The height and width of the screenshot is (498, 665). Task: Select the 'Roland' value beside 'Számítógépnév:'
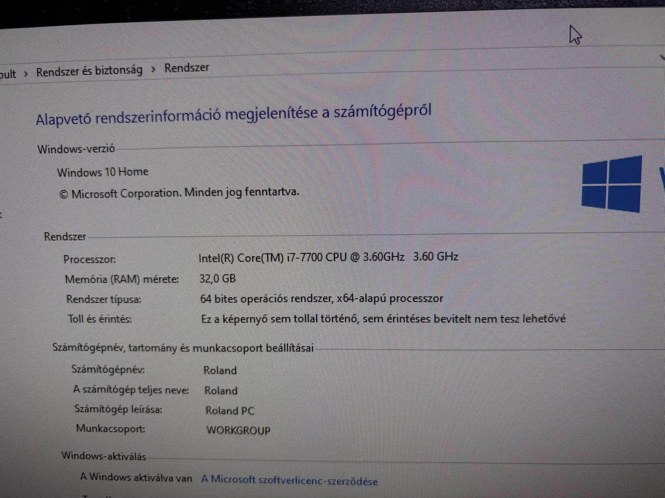[x=220, y=371]
